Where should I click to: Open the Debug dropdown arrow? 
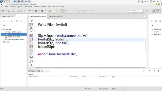coord(33,11)
